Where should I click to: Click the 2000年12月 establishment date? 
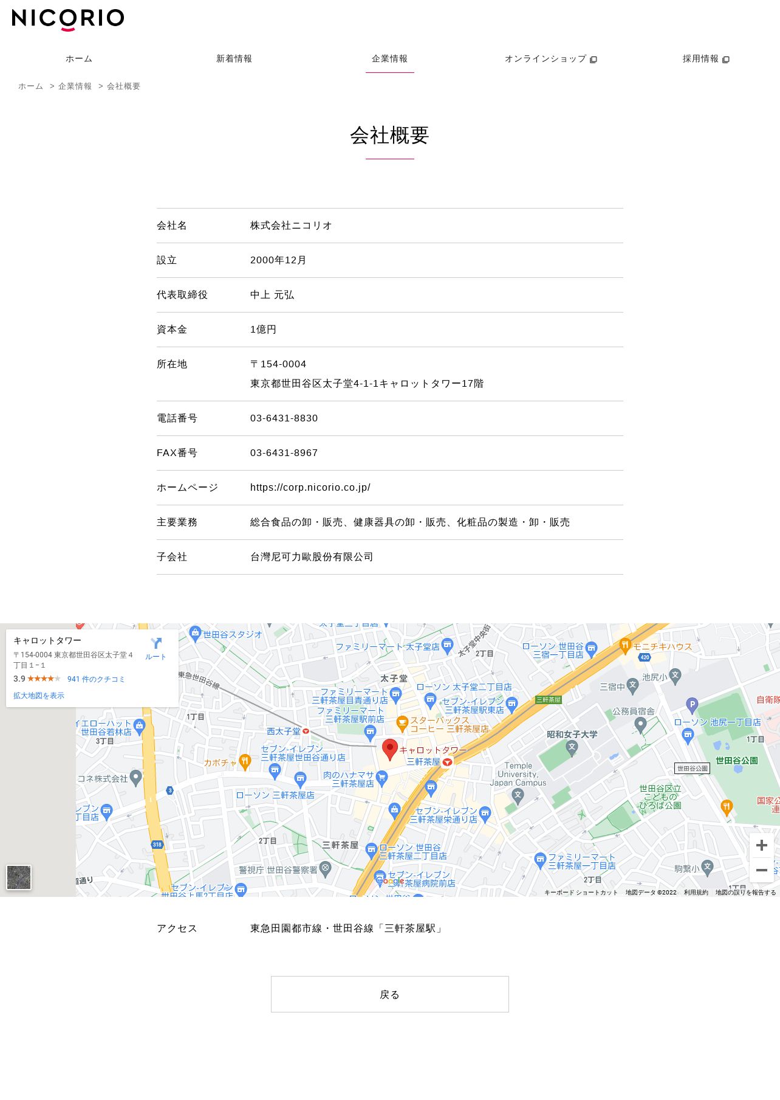tap(278, 260)
